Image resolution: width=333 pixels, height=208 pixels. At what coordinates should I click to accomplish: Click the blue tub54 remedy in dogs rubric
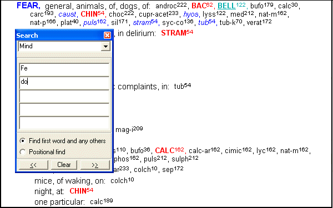pos(206,22)
